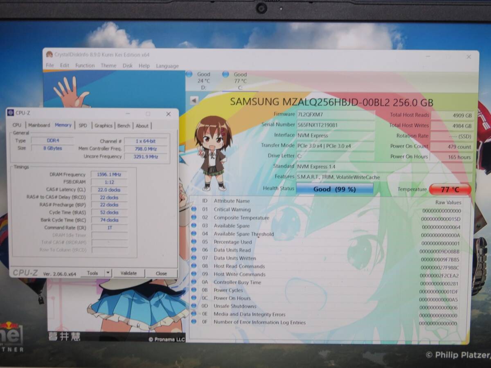Viewport: 491px width, 368px height.
Task: Click the memory Size value 8 GBytes
Action: [52, 148]
